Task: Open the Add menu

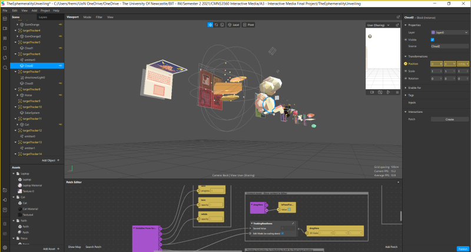Action: coord(34,11)
